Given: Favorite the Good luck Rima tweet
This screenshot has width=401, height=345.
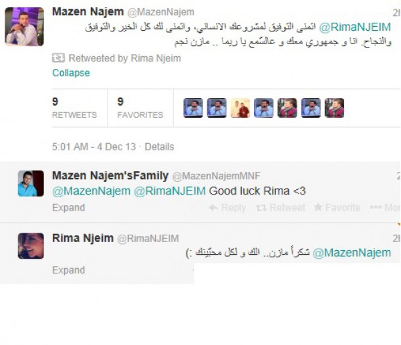Looking at the screenshot, I should [x=337, y=207].
